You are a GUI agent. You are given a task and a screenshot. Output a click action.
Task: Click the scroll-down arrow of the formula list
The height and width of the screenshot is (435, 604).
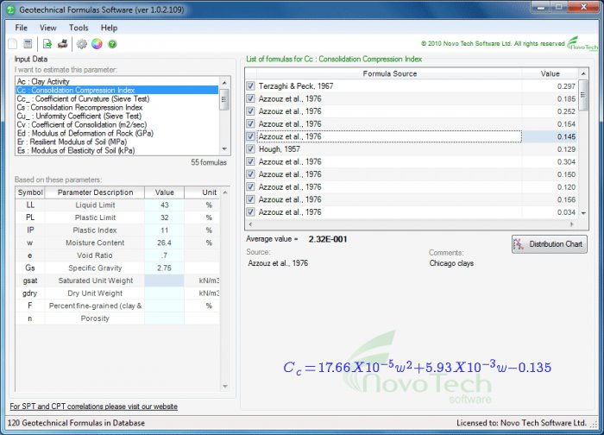click(583, 213)
